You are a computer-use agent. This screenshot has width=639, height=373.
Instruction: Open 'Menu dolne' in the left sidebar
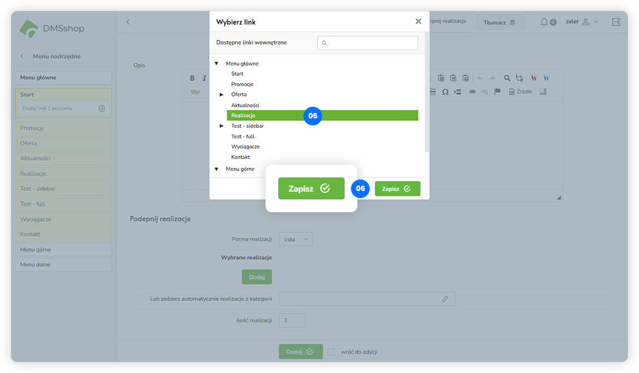[64, 264]
